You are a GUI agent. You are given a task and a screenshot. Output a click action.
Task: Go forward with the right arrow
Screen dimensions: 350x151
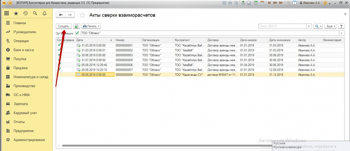[70, 15]
